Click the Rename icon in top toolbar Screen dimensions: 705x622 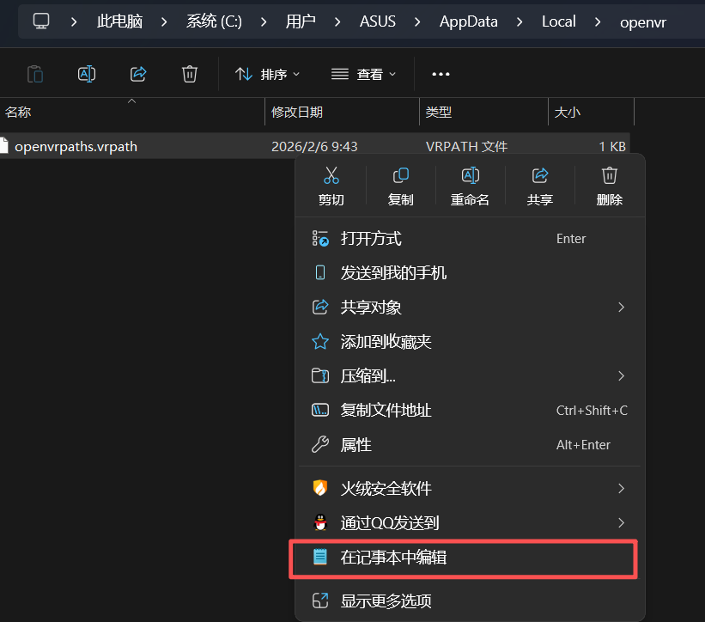[x=87, y=74]
